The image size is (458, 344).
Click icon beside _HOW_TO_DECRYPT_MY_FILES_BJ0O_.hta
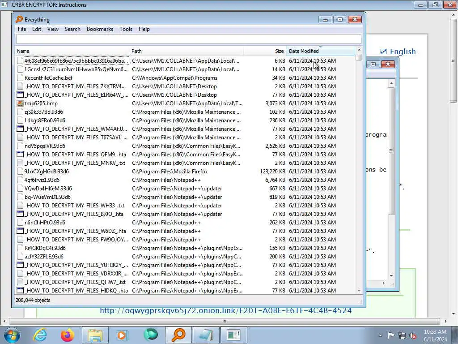click(20, 214)
